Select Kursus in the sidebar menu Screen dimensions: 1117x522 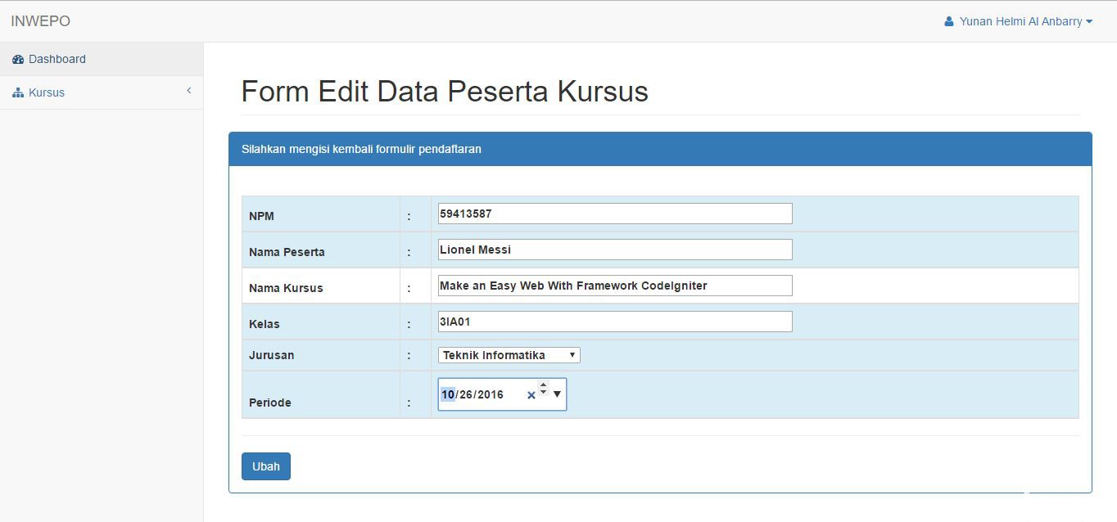tap(47, 92)
